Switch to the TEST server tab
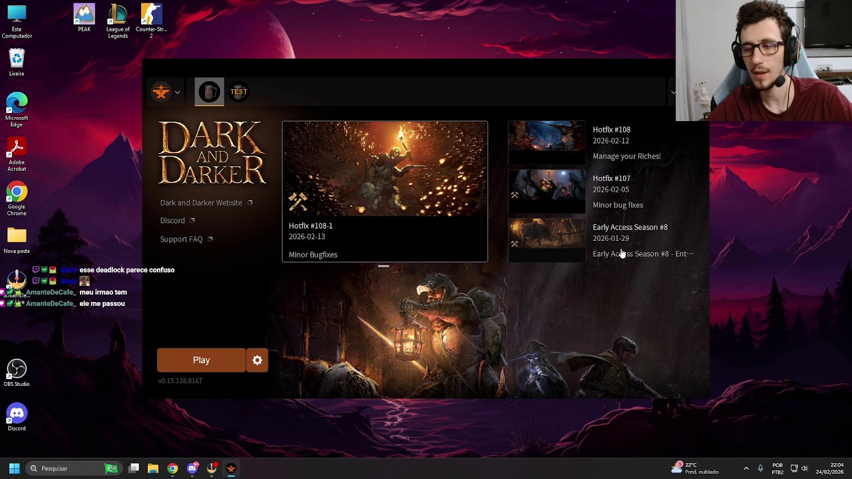This screenshot has width=852, height=479. click(x=238, y=92)
